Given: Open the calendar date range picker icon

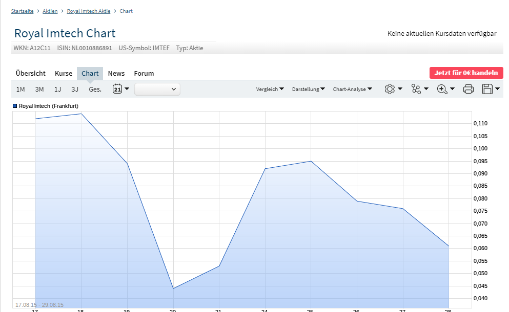Looking at the screenshot, I should click(117, 89).
